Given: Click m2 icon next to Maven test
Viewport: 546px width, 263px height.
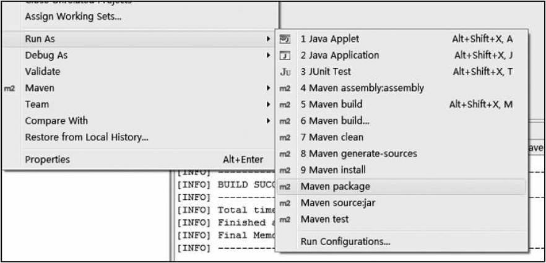Looking at the screenshot, I should (x=285, y=219).
